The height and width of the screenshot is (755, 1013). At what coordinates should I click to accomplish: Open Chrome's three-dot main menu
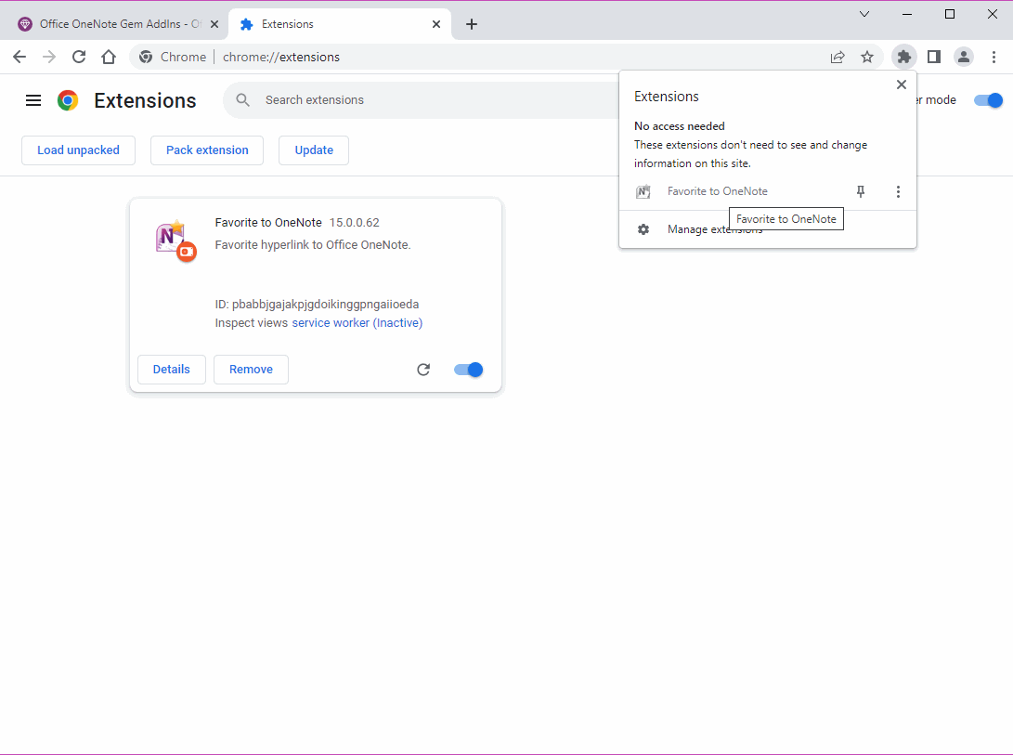pos(994,57)
